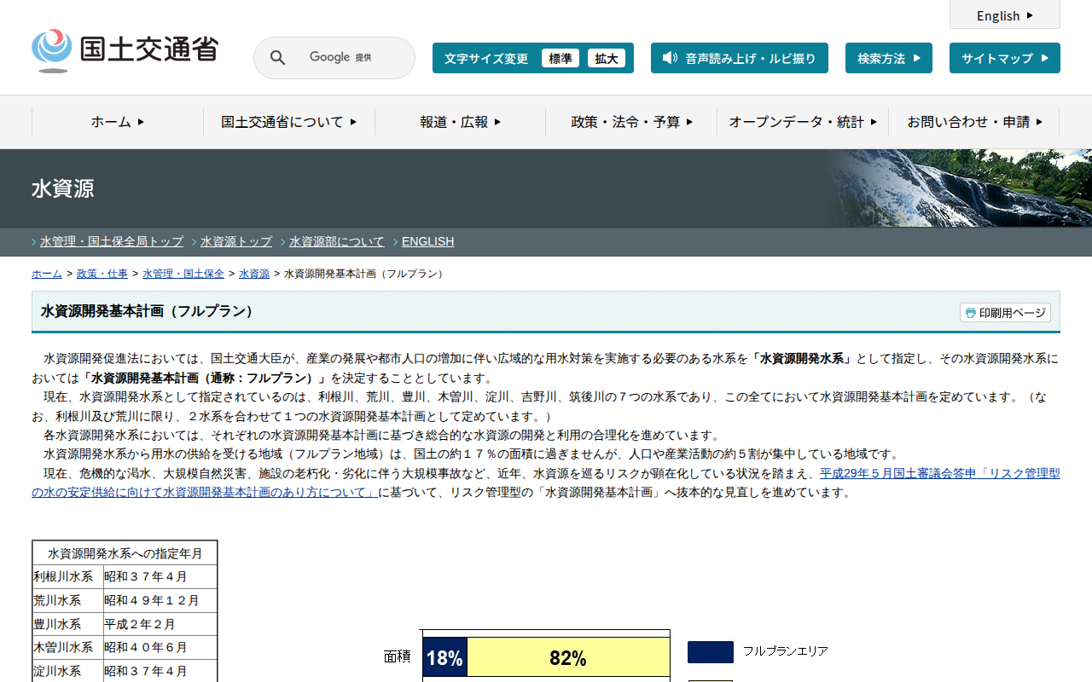1092x682 pixels.
Task: Click 水資源 in the breadcrumb
Action: tap(254, 274)
